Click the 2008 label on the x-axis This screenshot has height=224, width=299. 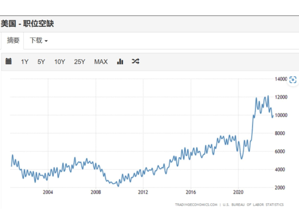click(96, 192)
